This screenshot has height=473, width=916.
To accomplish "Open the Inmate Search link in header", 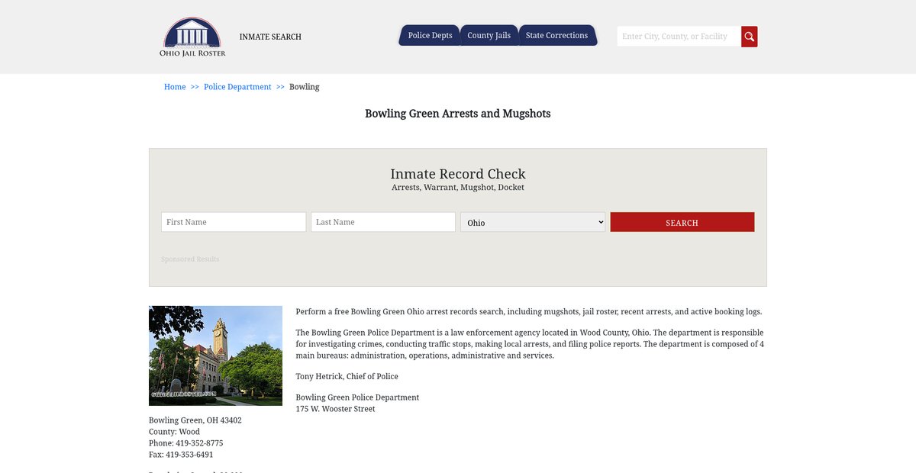I will tap(270, 37).
